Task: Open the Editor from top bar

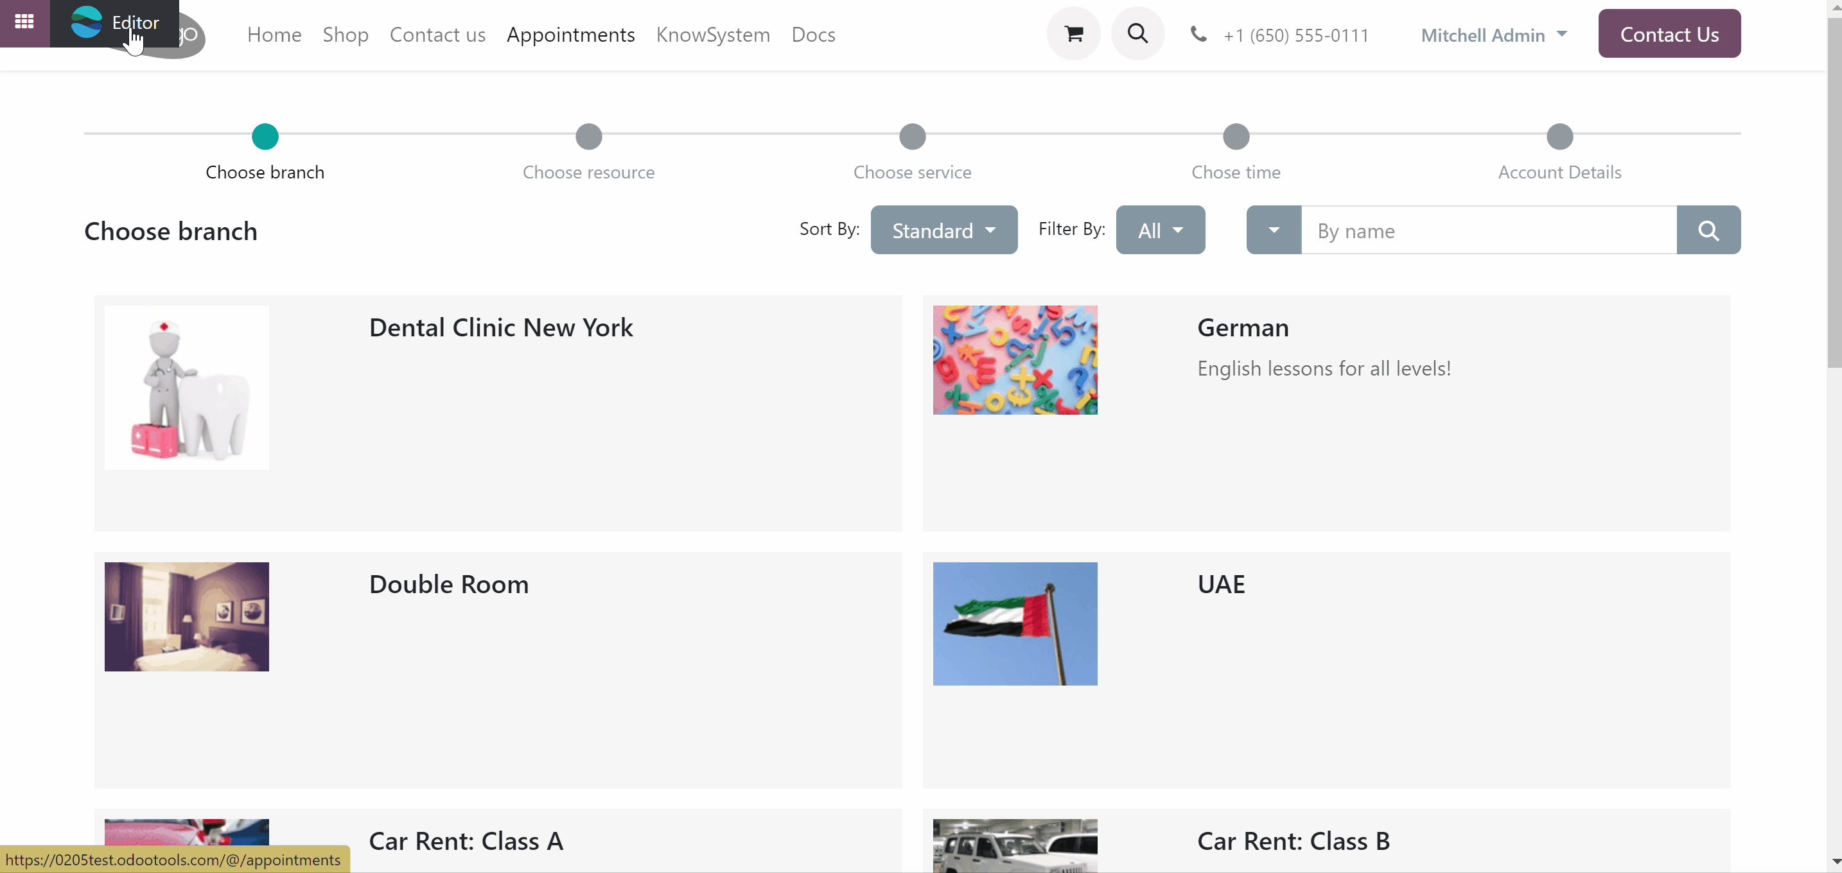Action: 114,23
